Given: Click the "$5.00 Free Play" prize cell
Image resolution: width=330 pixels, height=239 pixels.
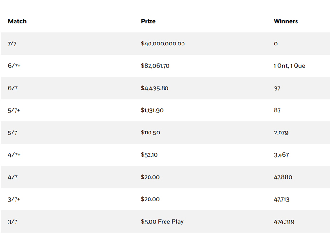Looking at the screenshot, I should click(162, 222).
